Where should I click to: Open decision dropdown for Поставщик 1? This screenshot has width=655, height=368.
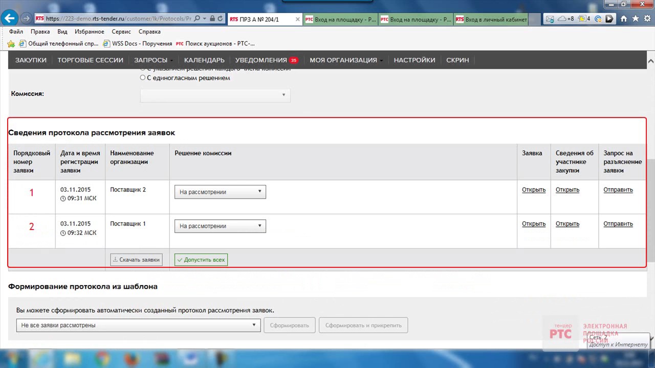pyautogui.click(x=220, y=226)
